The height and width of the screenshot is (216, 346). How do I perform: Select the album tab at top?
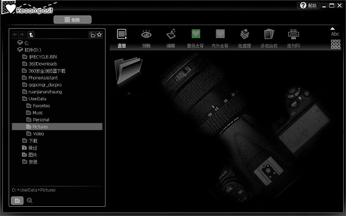point(73,20)
